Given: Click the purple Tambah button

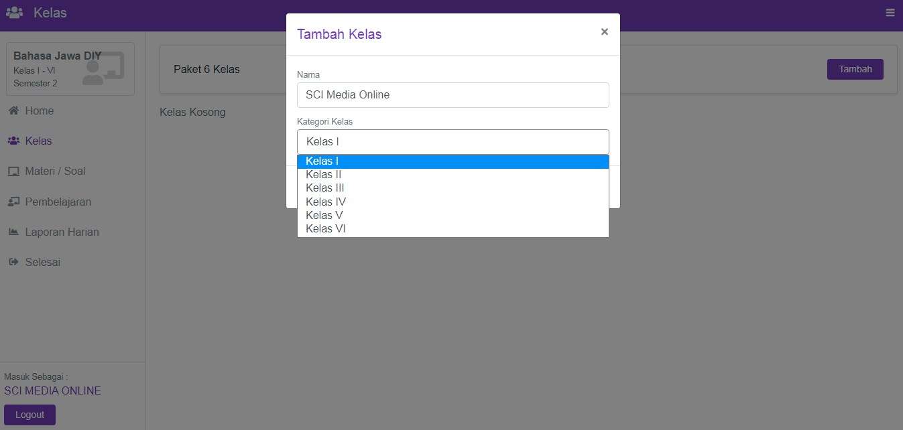Looking at the screenshot, I should pyautogui.click(x=855, y=69).
